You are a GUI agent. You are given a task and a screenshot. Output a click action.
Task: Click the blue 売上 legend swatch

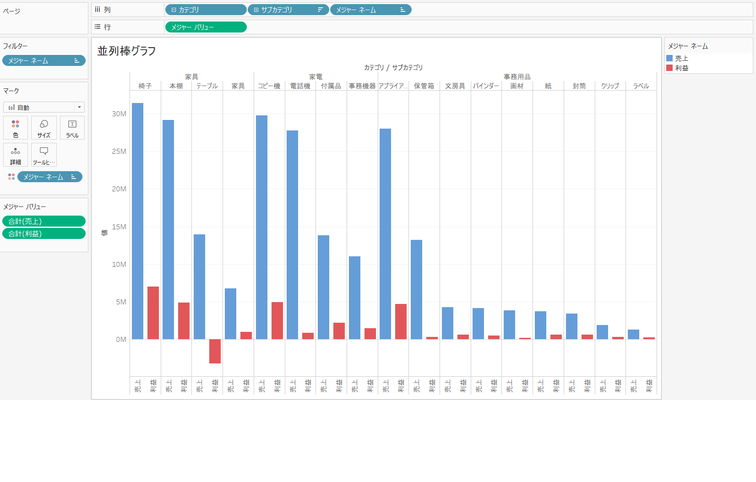(669, 58)
